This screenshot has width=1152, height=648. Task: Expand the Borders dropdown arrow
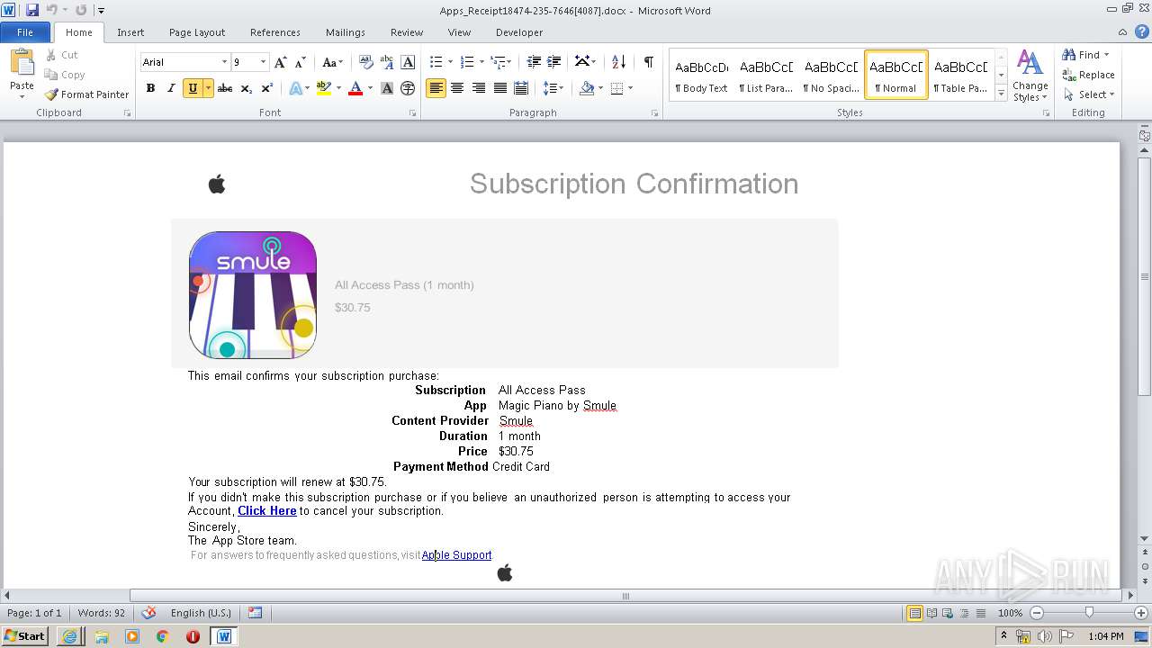pos(630,88)
